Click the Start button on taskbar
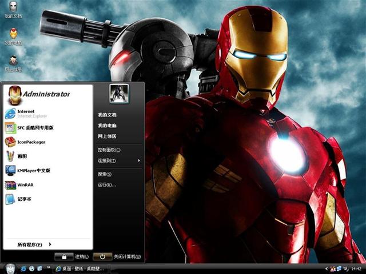This screenshot has width=366, height=274. 9,268
